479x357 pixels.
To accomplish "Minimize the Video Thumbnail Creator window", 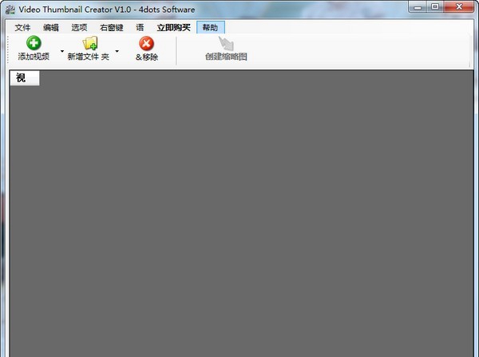I will [x=418, y=6].
